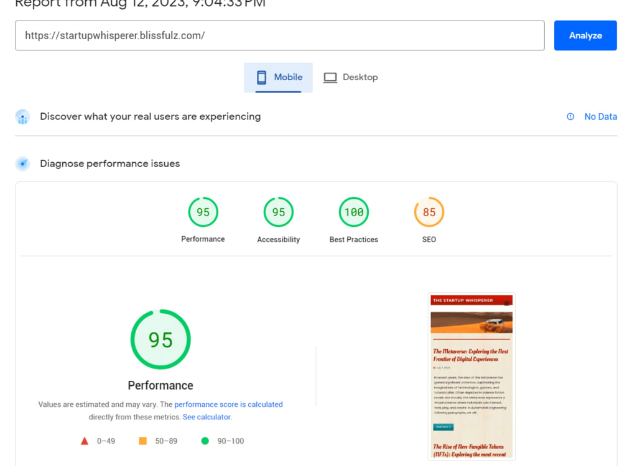Click the mobile phone icon
The width and height of the screenshot is (622, 466).
(x=261, y=77)
